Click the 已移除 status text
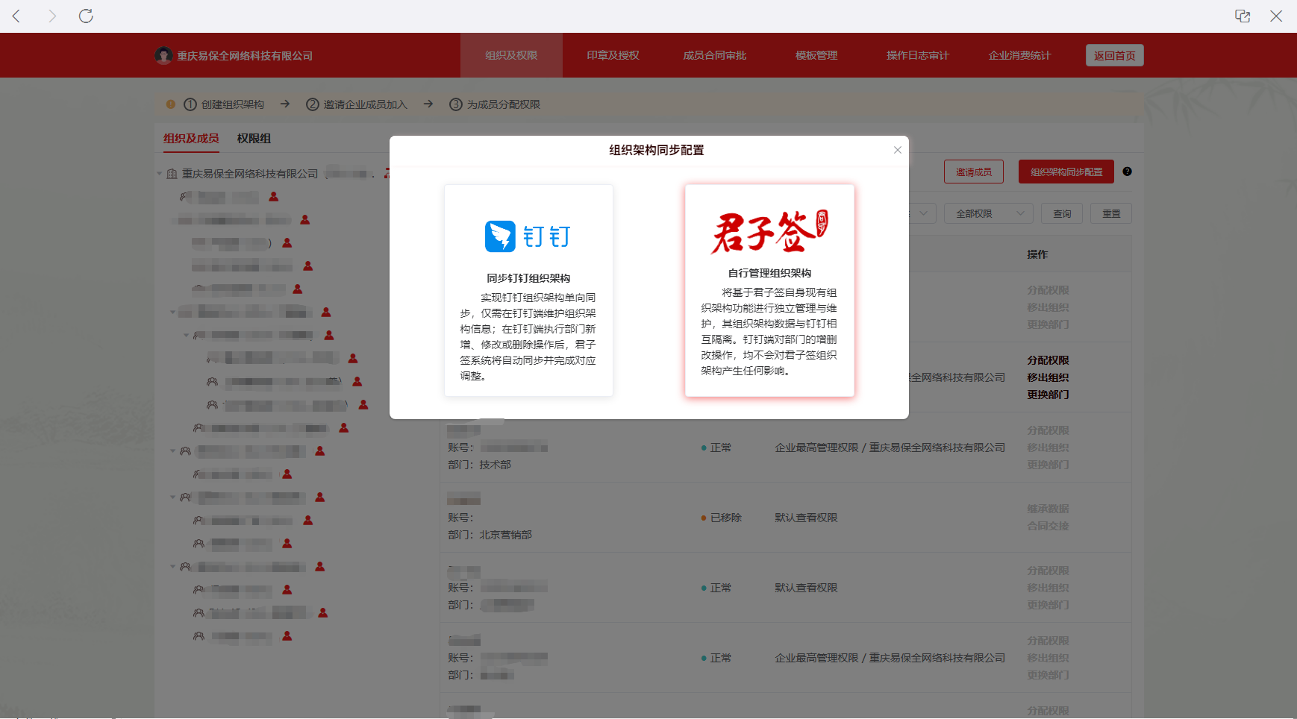The width and height of the screenshot is (1297, 719). [x=725, y=518]
